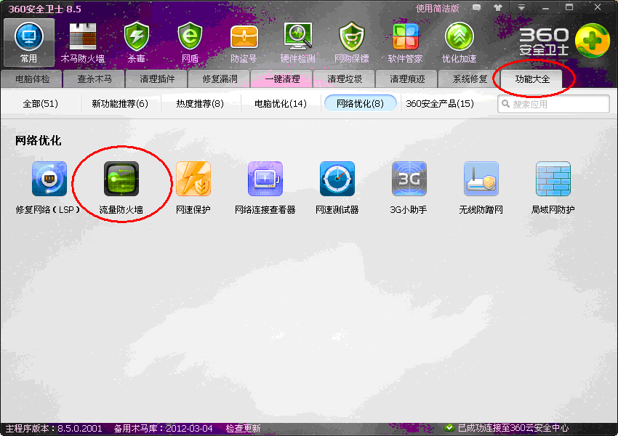
Task: Launch 网络连接查看器 connection viewer
Action: 265,188
